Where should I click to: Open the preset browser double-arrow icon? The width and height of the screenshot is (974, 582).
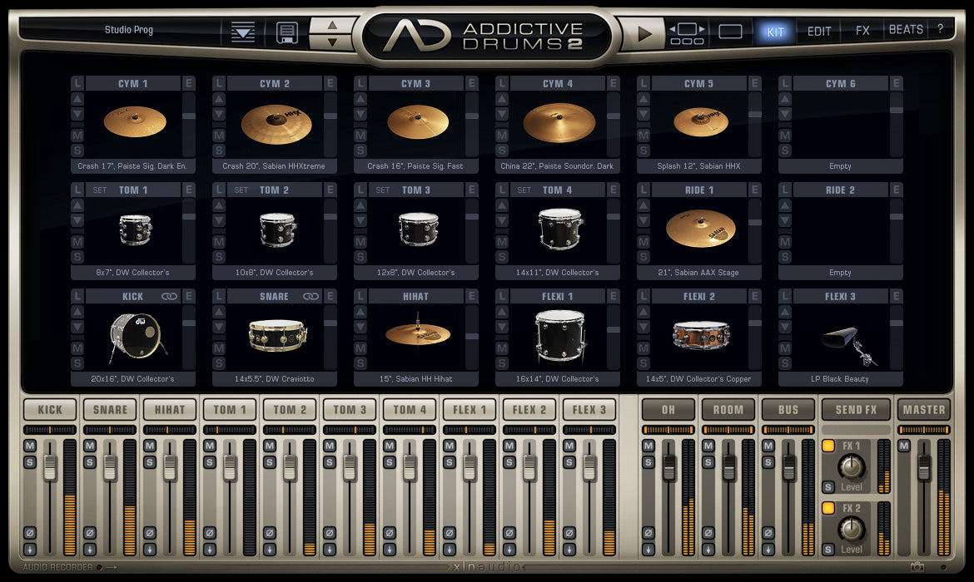242,31
